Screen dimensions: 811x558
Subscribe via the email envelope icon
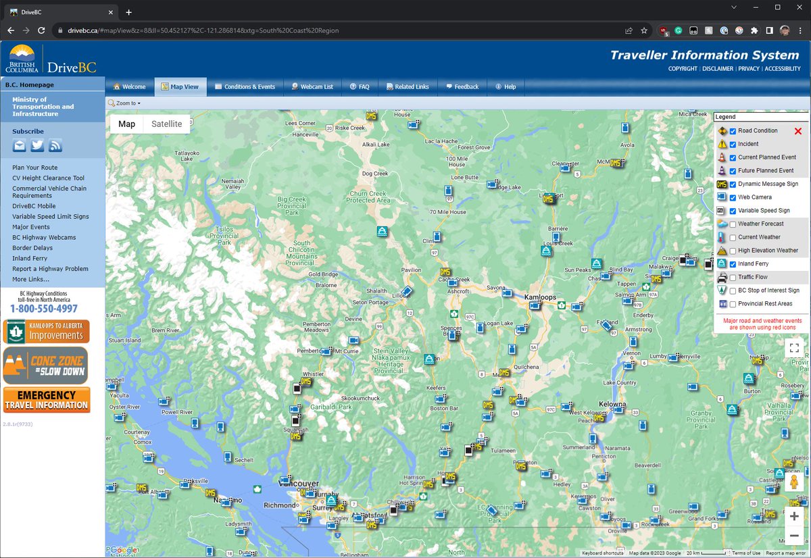coord(20,145)
